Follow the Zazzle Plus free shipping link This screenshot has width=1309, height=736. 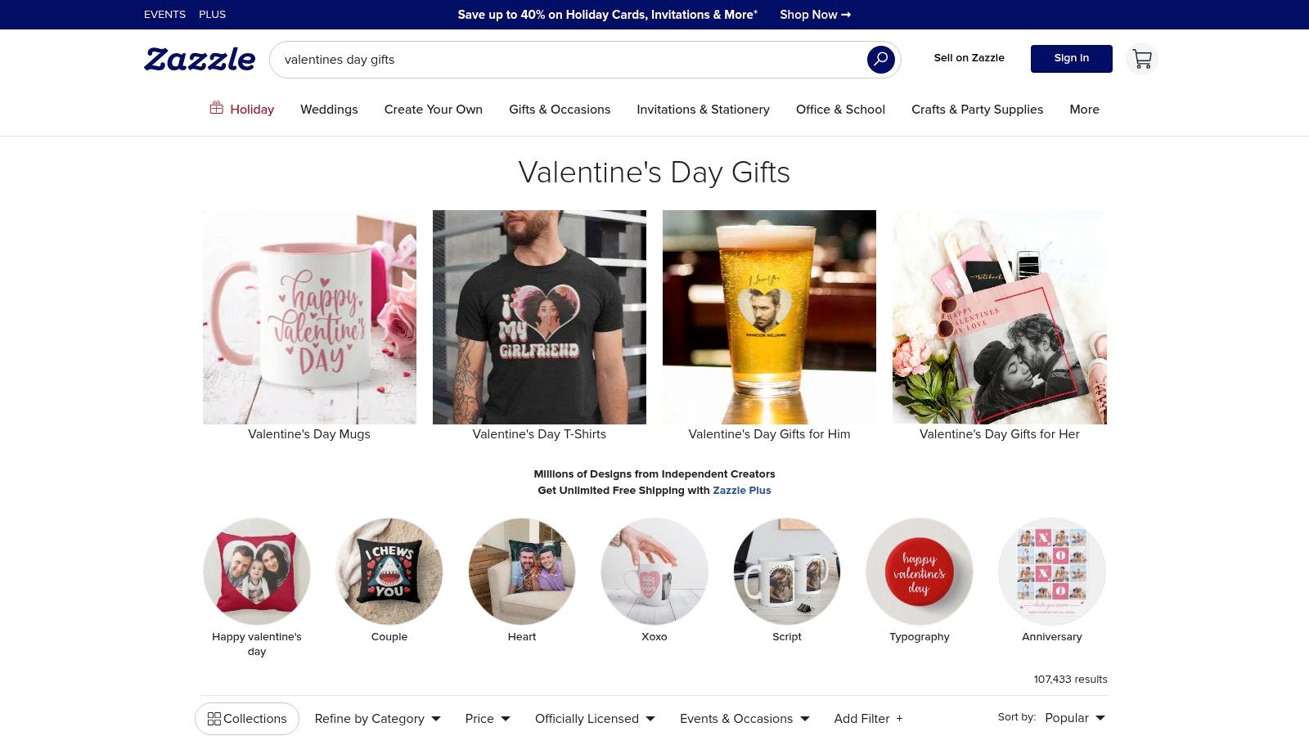pos(742,491)
